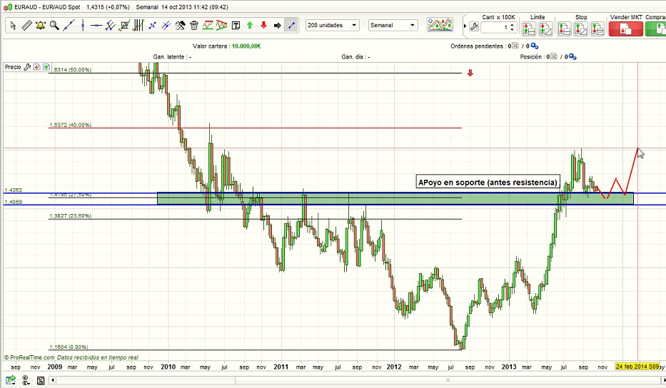This screenshot has height=388, width=666.
Task: Click the Valor cartera 10.000,00€ value
Action: pos(246,46)
